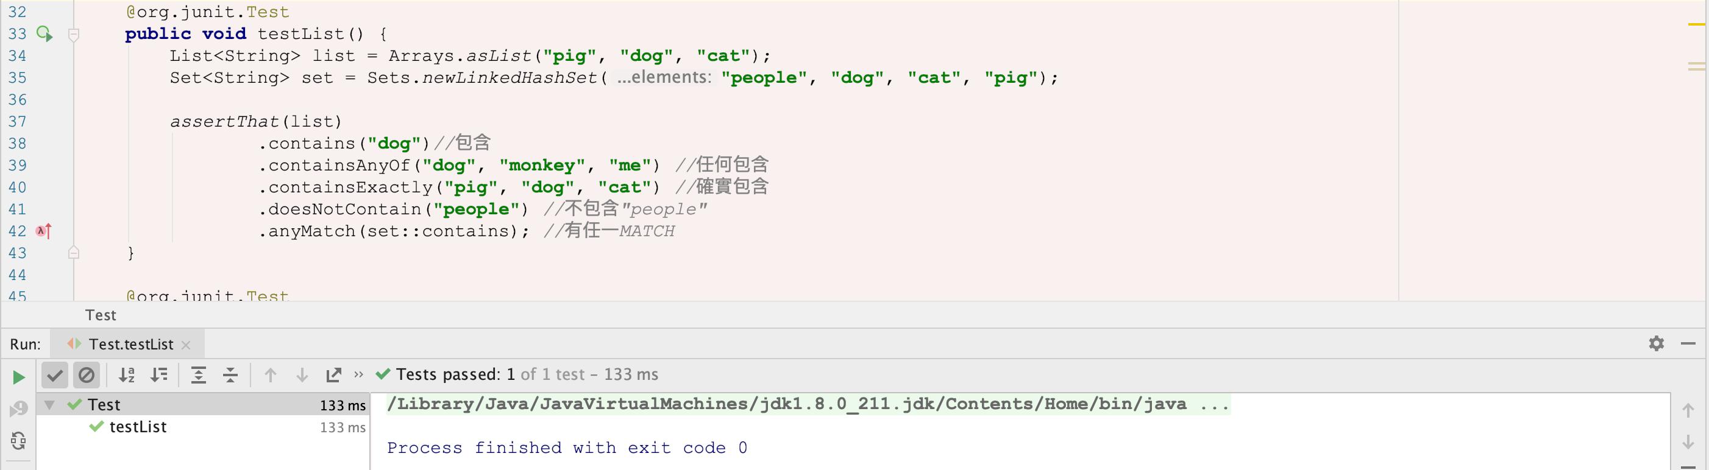Rerun the Test.testList run configuration
The image size is (1709, 470).
tap(18, 376)
